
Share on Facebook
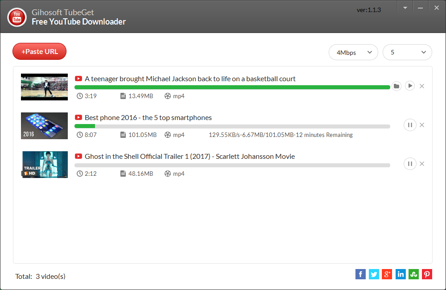click(360, 274)
